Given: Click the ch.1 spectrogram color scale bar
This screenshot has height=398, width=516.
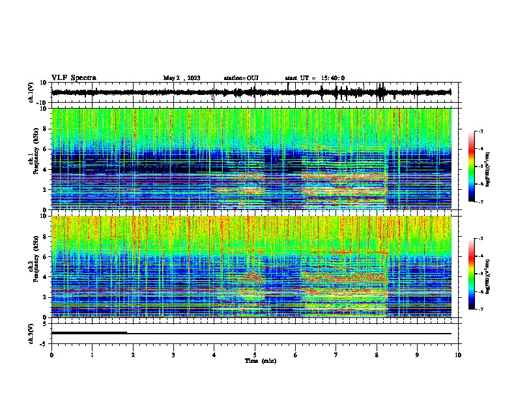Looking at the screenshot, I should [472, 166].
